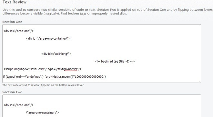Click the script language JavaScript line
Image resolution: width=213 pixels, height=117 pixels.
pyautogui.click(x=42, y=69)
